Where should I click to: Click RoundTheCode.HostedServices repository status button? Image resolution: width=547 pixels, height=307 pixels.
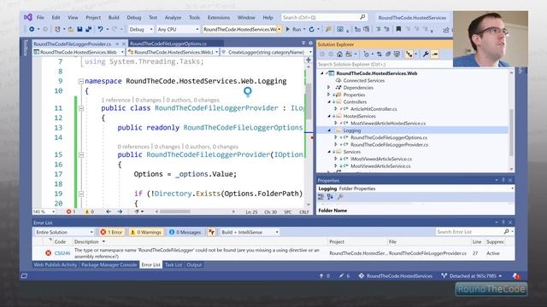pyautogui.click(x=396, y=276)
